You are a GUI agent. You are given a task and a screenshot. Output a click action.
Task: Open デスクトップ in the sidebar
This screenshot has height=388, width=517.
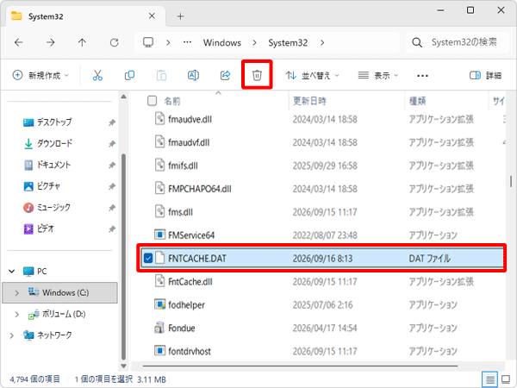pyautogui.click(x=54, y=122)
